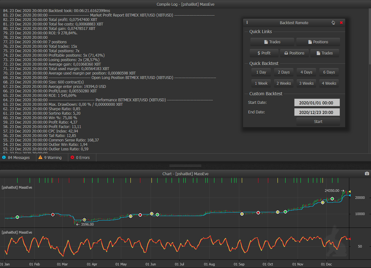Click the Size: 600 contract(s) log line
This screenshot has height=268, width=371.
pos(43,82)
